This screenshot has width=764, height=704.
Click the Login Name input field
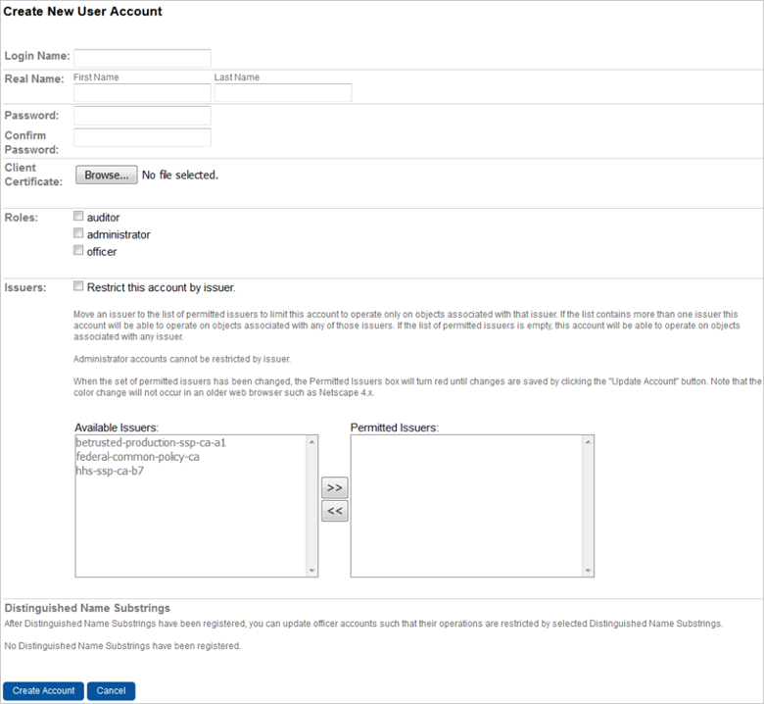142,58
